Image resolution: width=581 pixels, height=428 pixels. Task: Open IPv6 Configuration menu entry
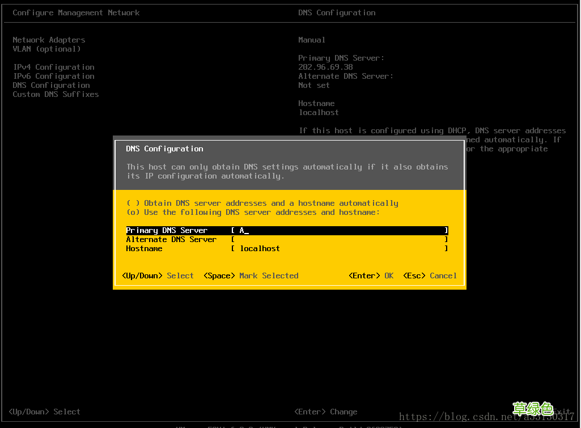[x=54, y=76]
